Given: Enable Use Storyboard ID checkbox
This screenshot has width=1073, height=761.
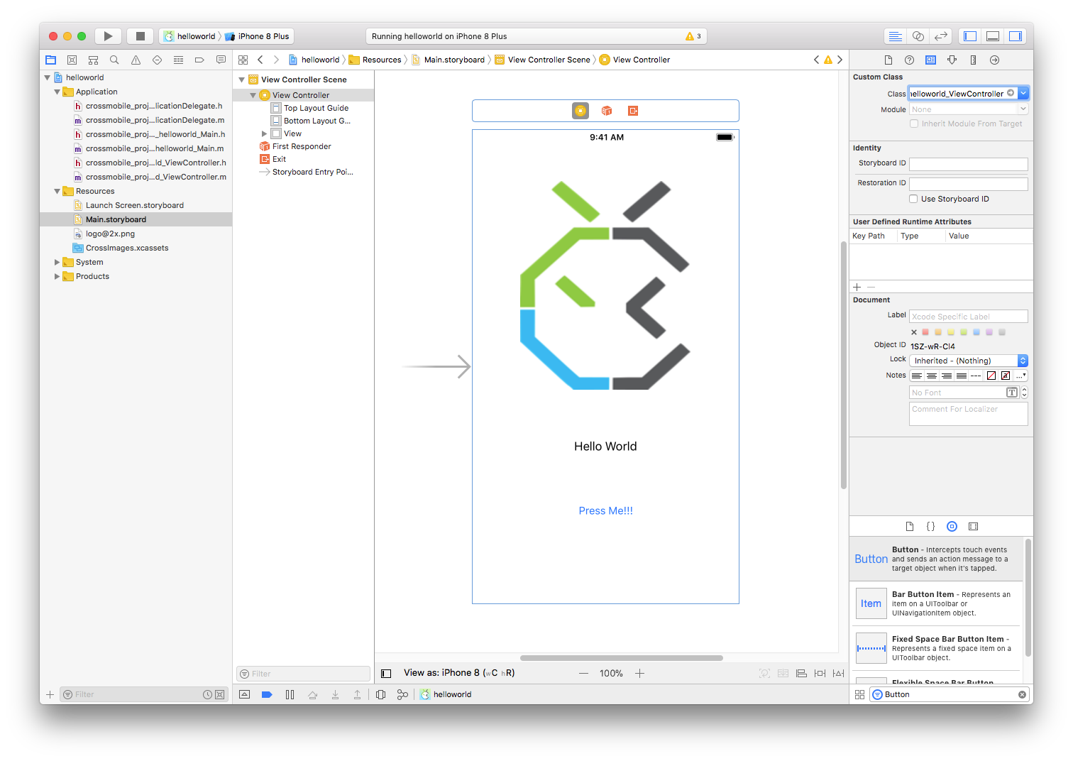Looking at the screenshot, I should pos(914,199).
